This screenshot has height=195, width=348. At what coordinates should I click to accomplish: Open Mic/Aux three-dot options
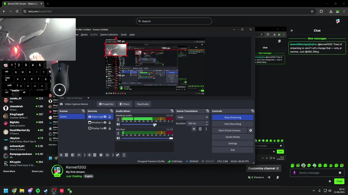118,133
